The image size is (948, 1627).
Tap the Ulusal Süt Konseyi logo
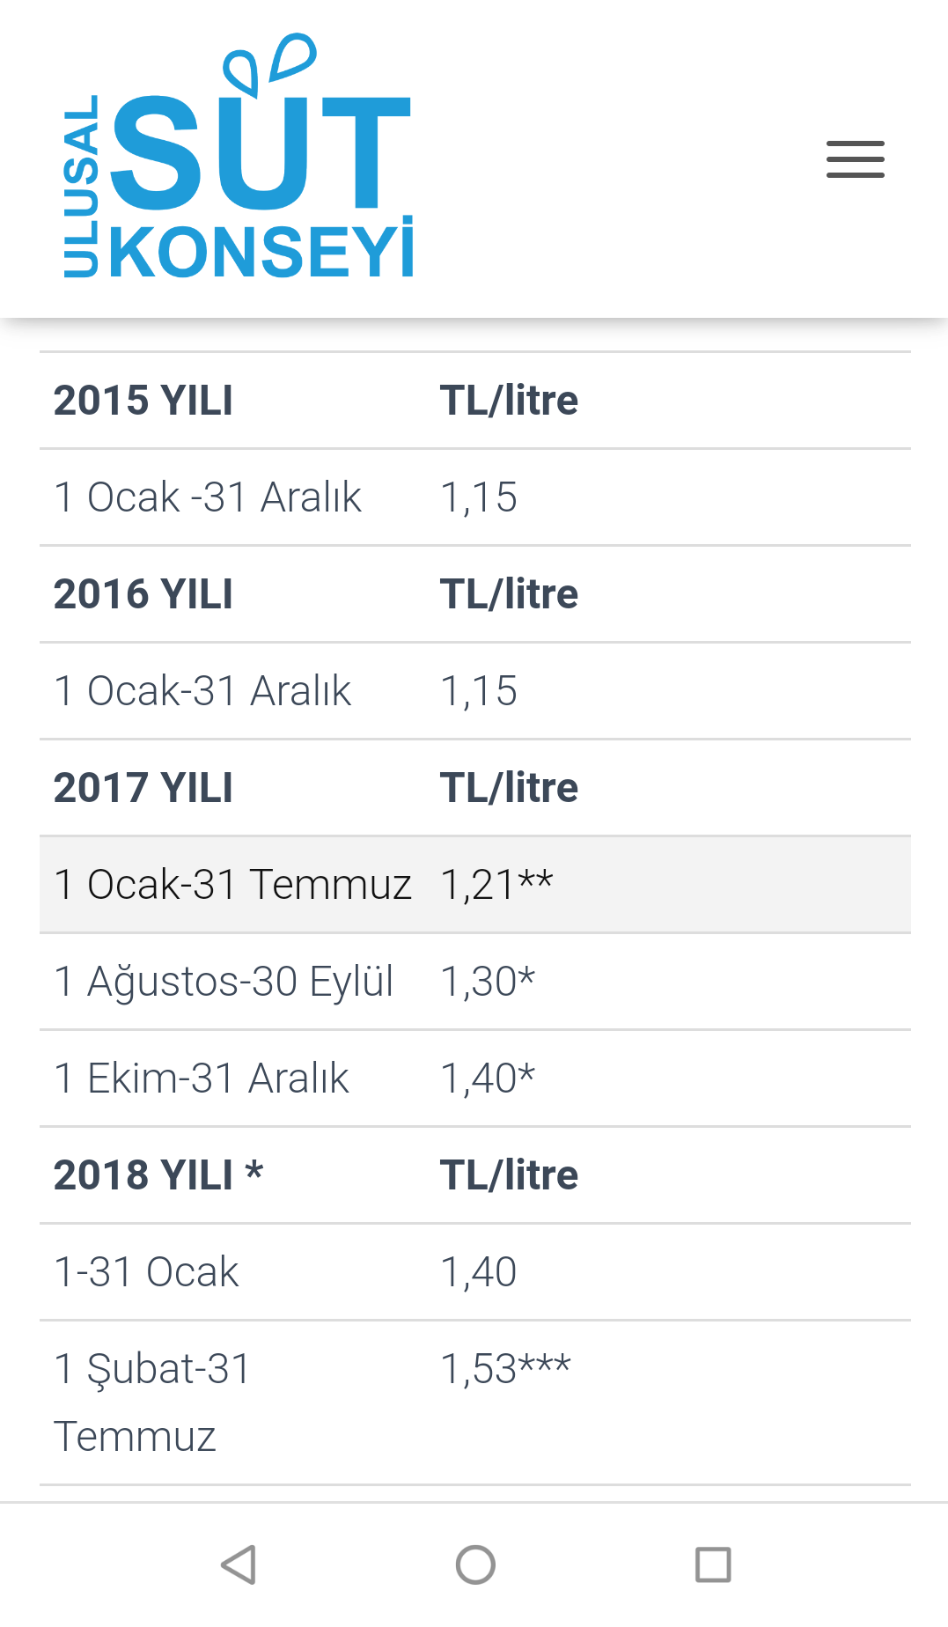point(238,157)
